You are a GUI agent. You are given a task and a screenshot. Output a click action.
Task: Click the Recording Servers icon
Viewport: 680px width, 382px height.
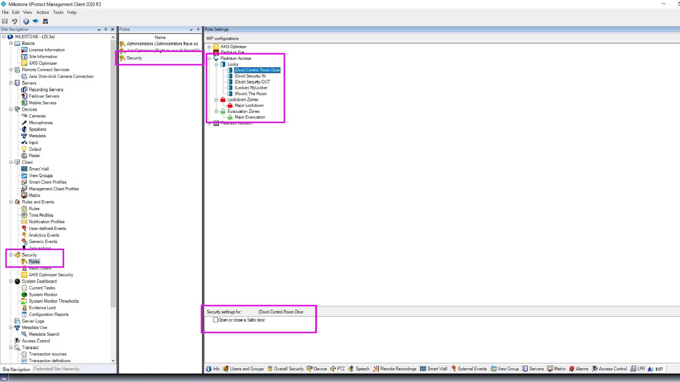(x=24, y=89)
